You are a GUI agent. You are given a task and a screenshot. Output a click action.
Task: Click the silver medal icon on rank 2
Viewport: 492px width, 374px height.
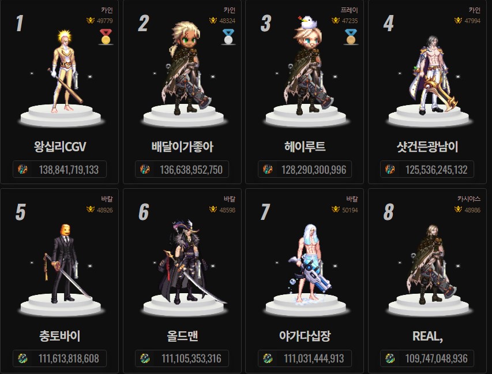(228, 37)
